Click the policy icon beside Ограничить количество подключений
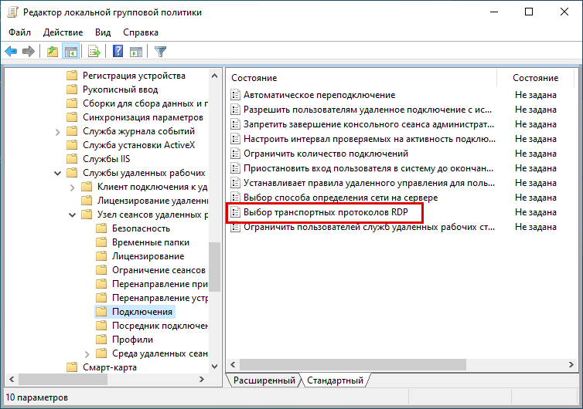 pos(235,154)
